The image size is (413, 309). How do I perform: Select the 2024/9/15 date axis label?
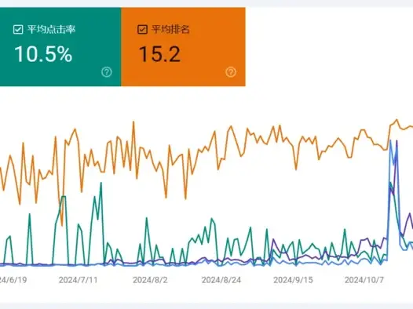pos(293,280)
